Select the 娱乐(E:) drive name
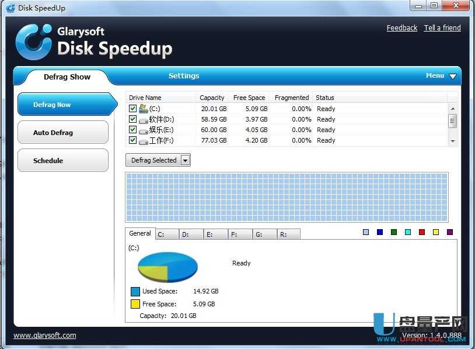475x349 pixels. pos(162,130)
